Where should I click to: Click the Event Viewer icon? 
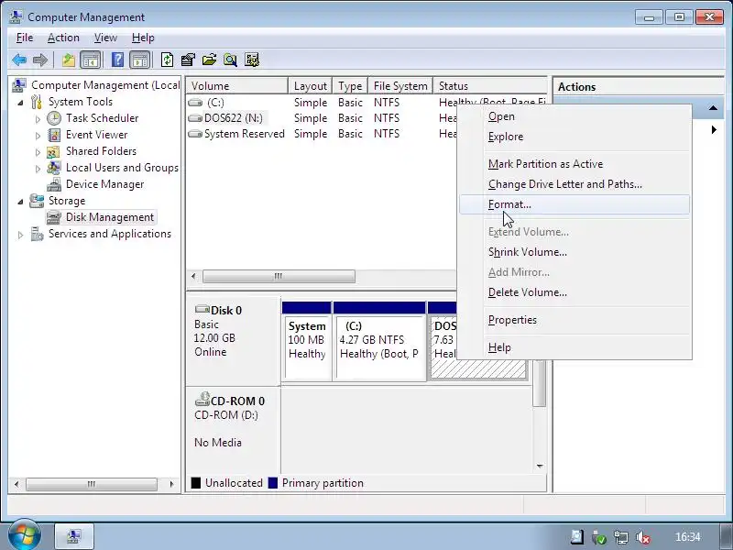(54, 135)
